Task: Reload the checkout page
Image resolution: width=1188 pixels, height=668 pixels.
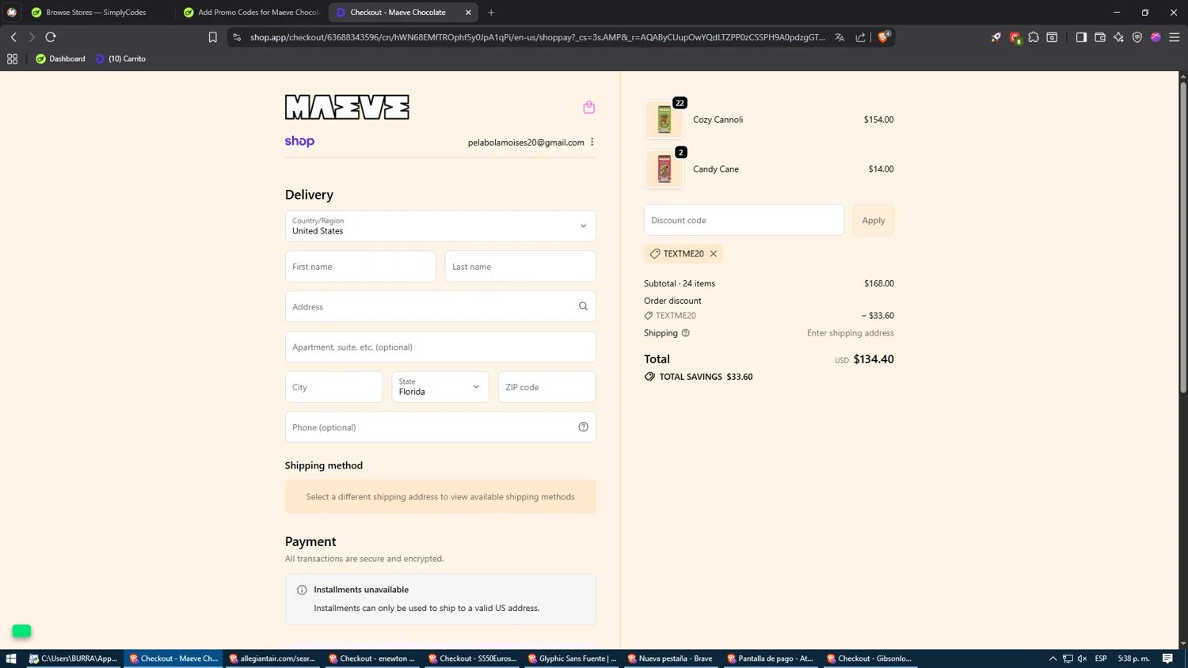Action: (51, 37)
